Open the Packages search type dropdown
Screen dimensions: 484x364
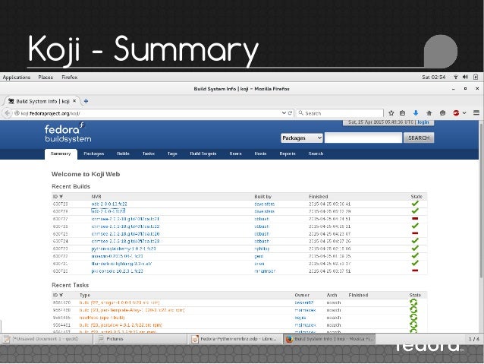pos(302,138)
